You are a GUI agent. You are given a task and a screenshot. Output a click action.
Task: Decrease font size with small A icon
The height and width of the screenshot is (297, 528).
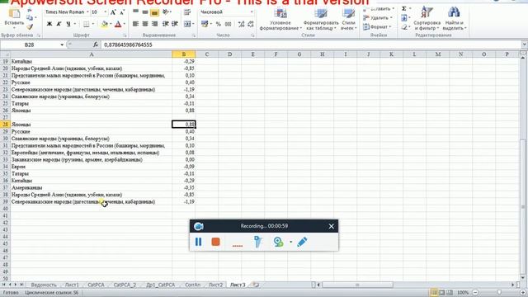tap(122, 12)
